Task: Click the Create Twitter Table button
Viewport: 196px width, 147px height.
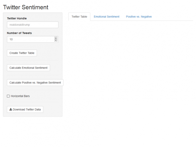Action: [22, 53]
